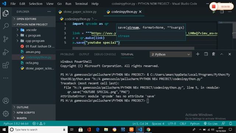Image resolution: width=236 pixels, height=133 pixels.
Task: Switch to stone_paper_scissor.py editor tab
Action: point(80,12)
